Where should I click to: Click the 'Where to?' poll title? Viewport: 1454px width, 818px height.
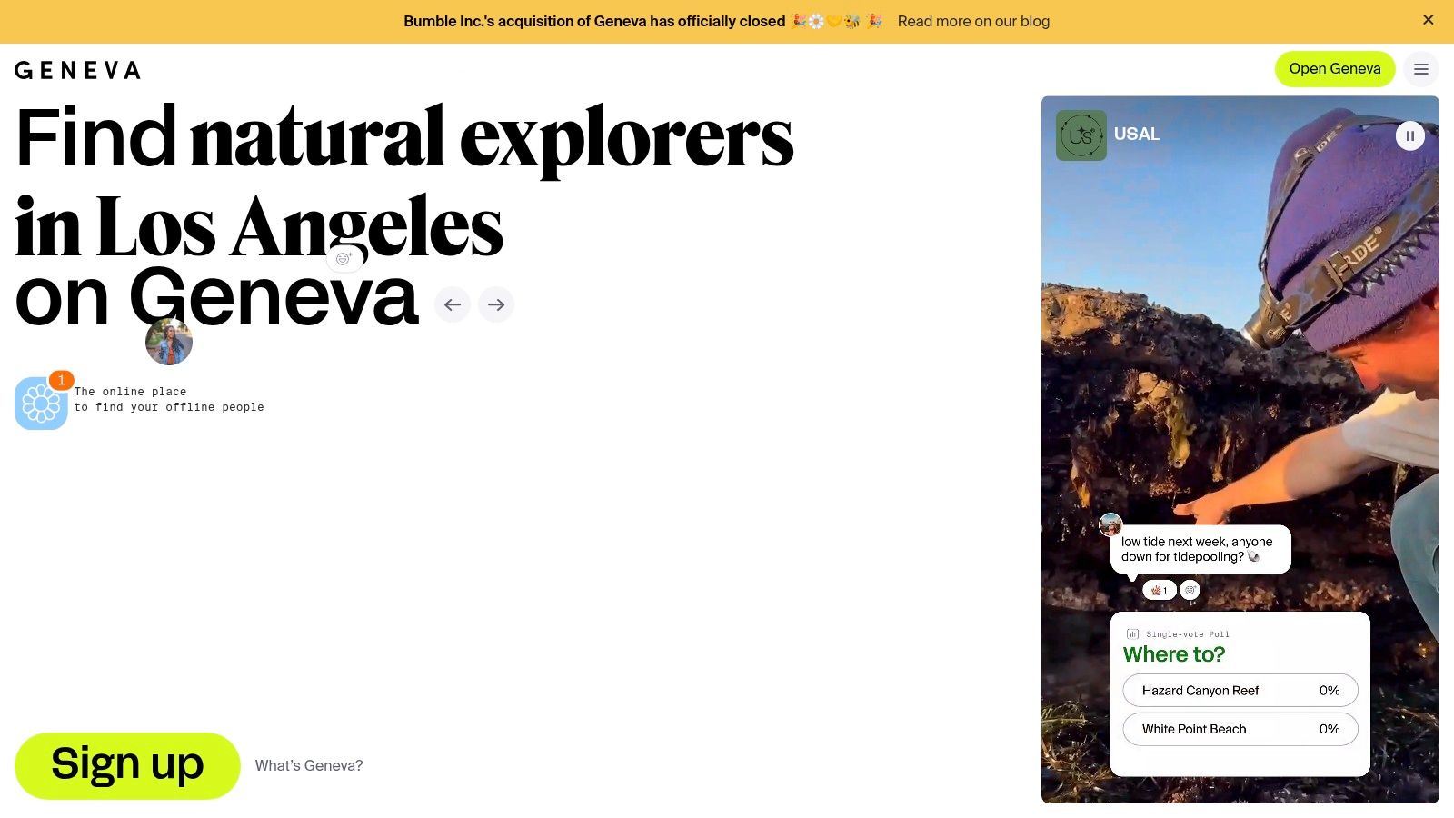pos(1174,654)
